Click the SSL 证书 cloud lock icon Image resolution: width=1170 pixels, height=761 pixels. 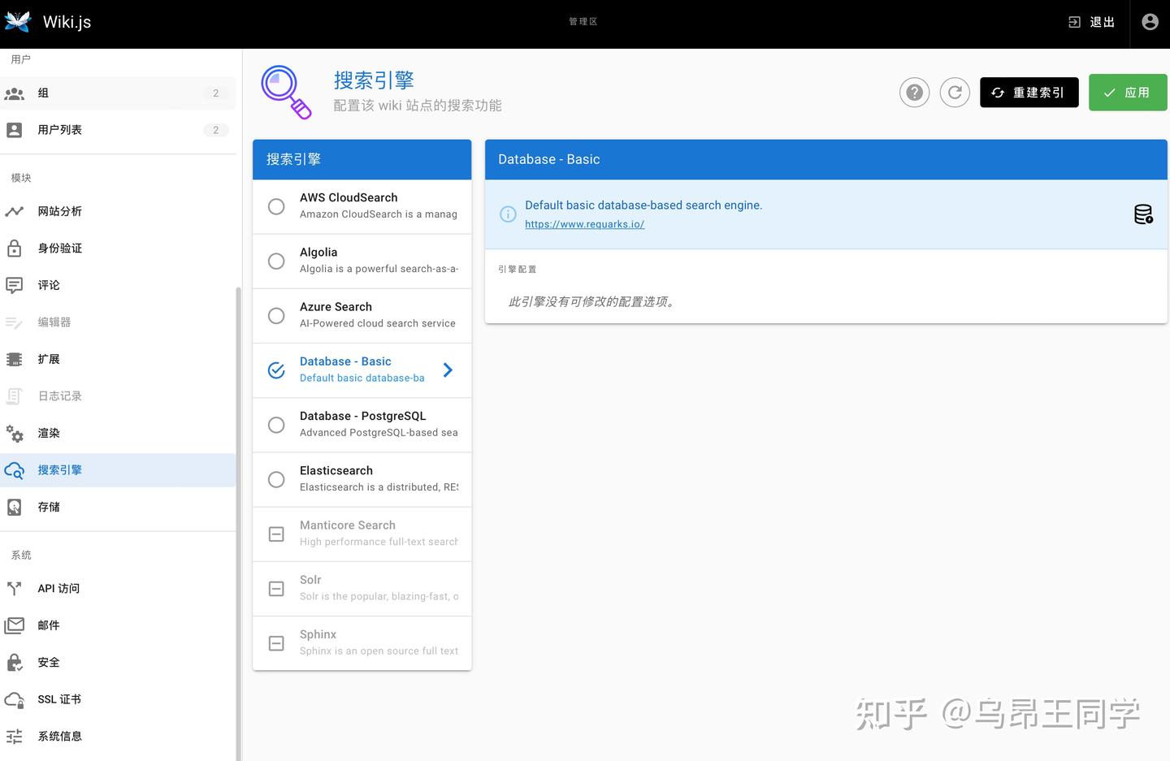[x=15, y=699]
